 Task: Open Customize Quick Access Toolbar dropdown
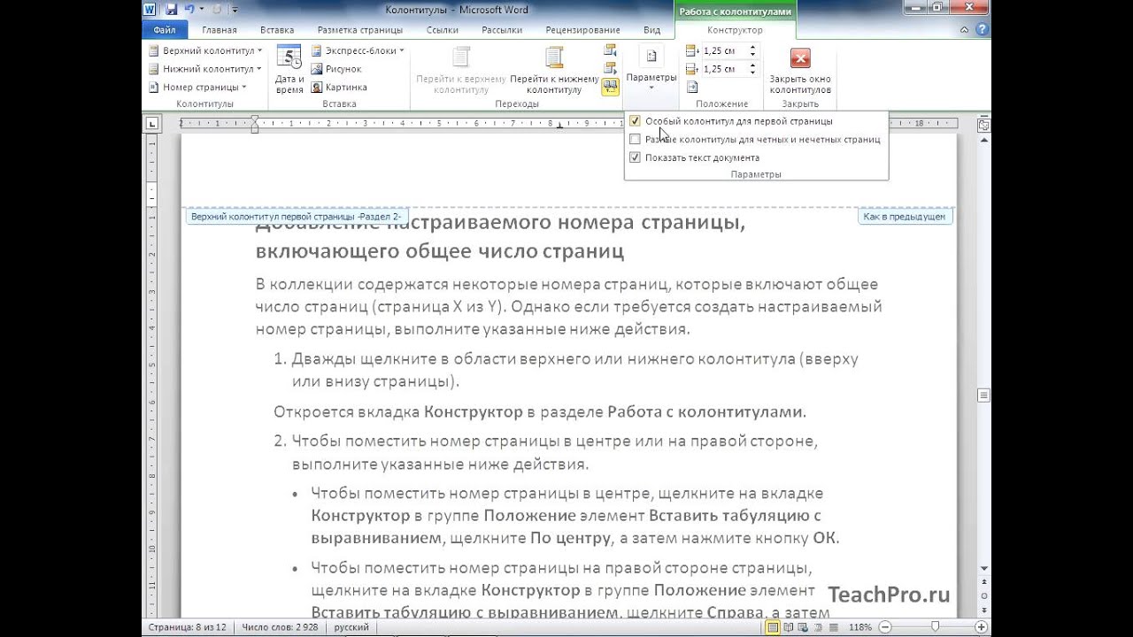point(235,10)
